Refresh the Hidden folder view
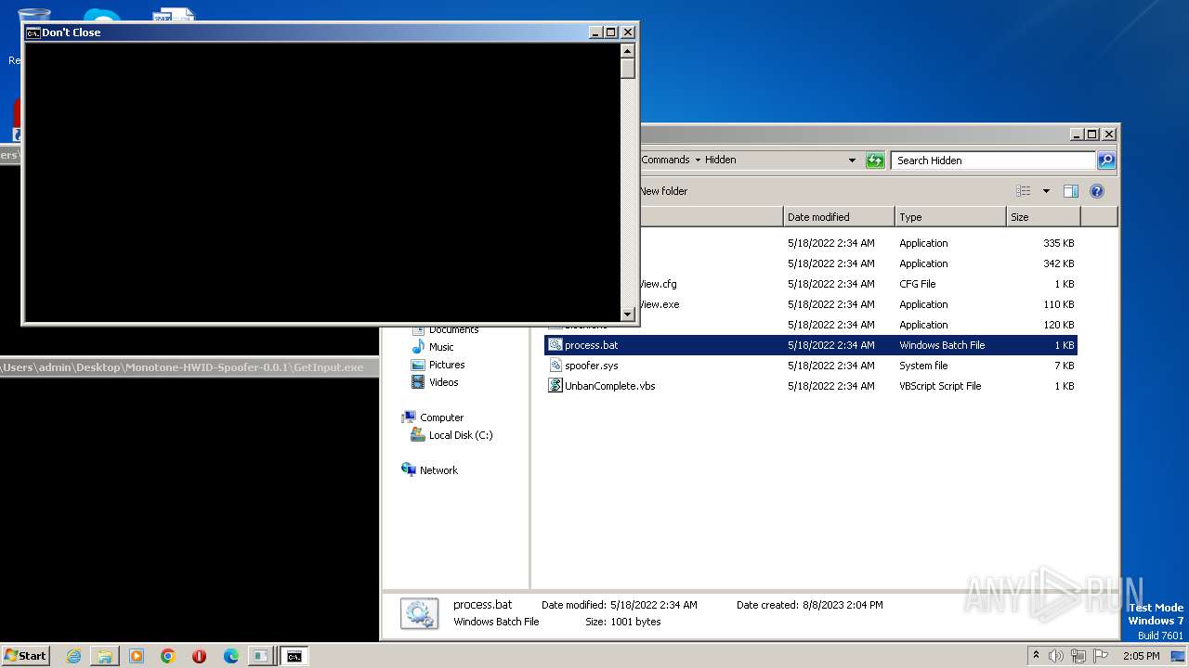Viewport: 1189px width, 668px height. point(875,160)
